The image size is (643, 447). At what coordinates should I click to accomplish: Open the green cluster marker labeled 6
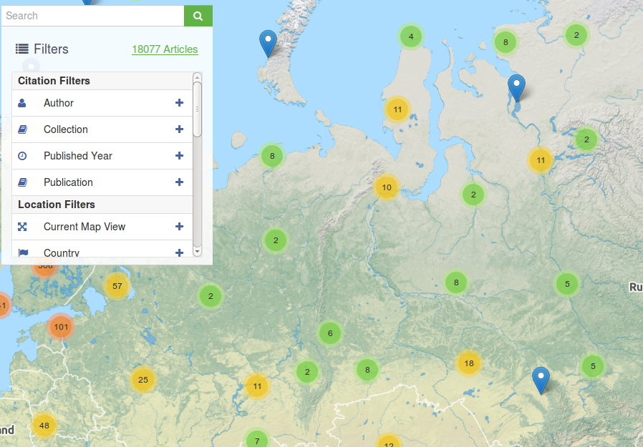pyautogui.click(x=330, y=333)
